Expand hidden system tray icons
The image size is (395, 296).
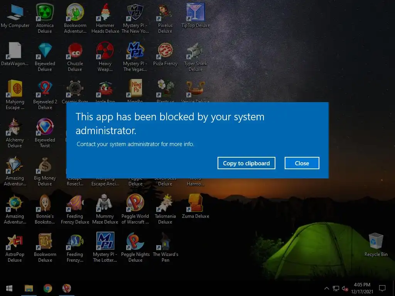pyautogui.click(x=326, y=288)
